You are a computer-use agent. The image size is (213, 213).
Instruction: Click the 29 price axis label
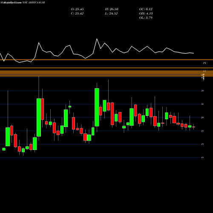tap(202, 118)
